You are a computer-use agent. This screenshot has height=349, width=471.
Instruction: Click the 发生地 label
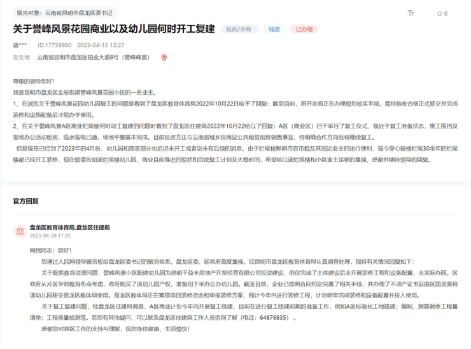tap(22, 57)
